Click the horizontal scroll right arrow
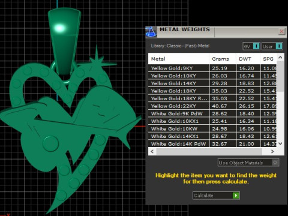This screenshot has width=288, height=216. coord(272,151)
